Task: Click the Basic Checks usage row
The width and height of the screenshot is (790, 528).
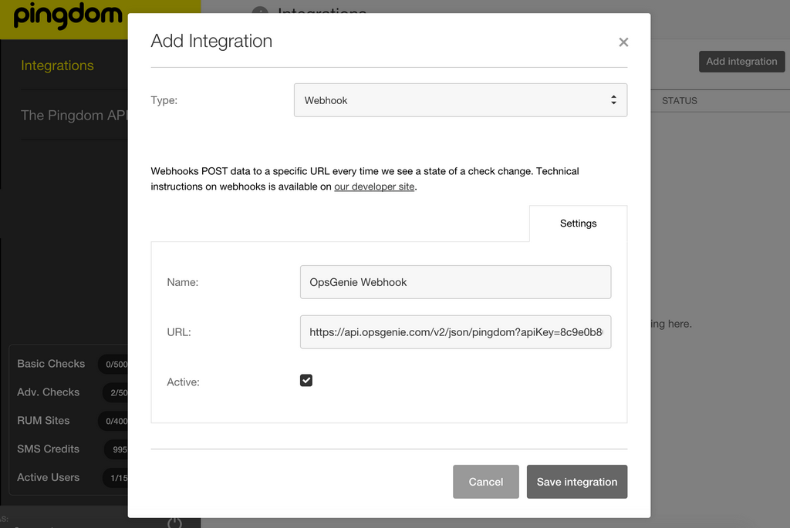Action: [72, 364]
